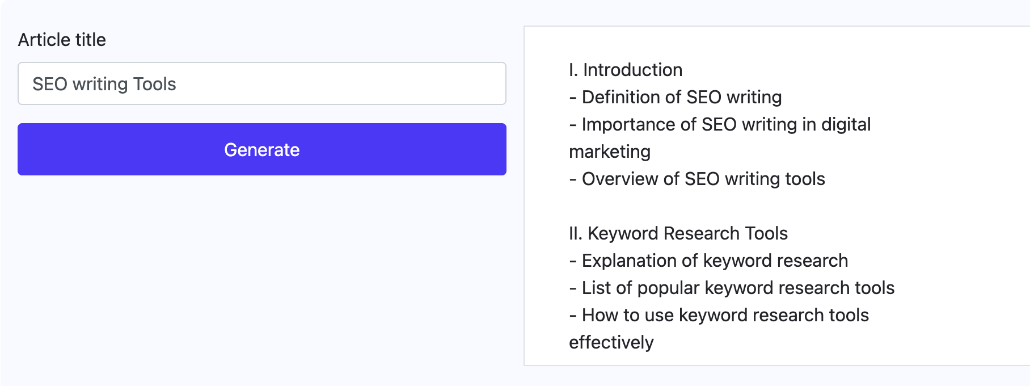Select the text 'SEO writing Tools' in the input
Image resolution: width=1030 pixels, height=386 pixels.
(x=105, y=83)
